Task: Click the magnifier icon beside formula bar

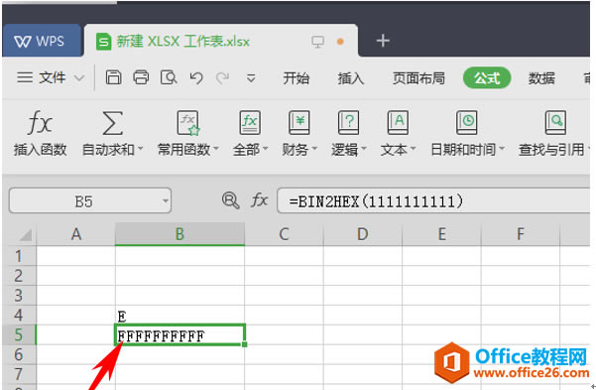Action: coord(230,200)
